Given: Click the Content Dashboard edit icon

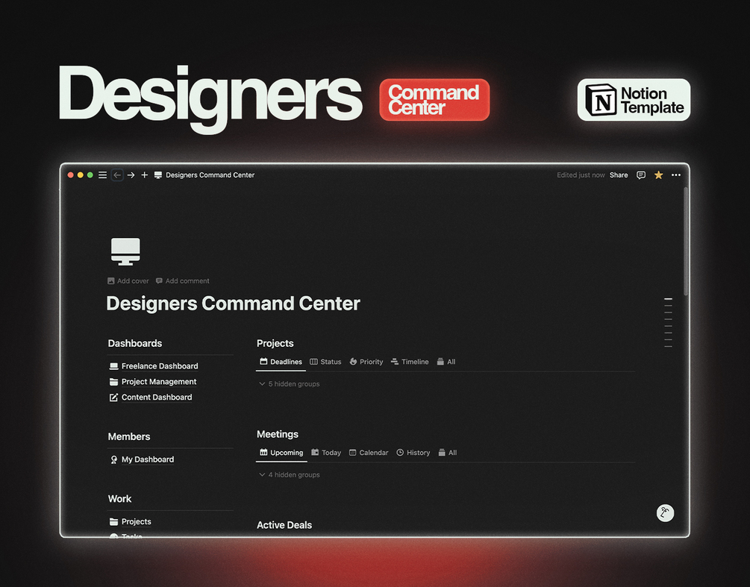Looking at the screenshot, I should tap(114, 398).
